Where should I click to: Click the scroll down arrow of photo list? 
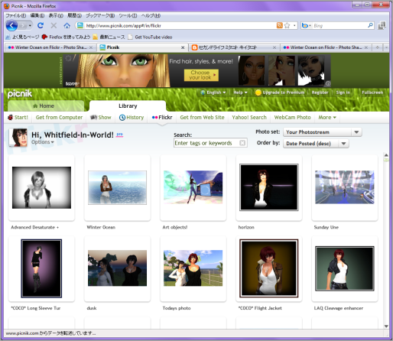(x=386, y=326)
